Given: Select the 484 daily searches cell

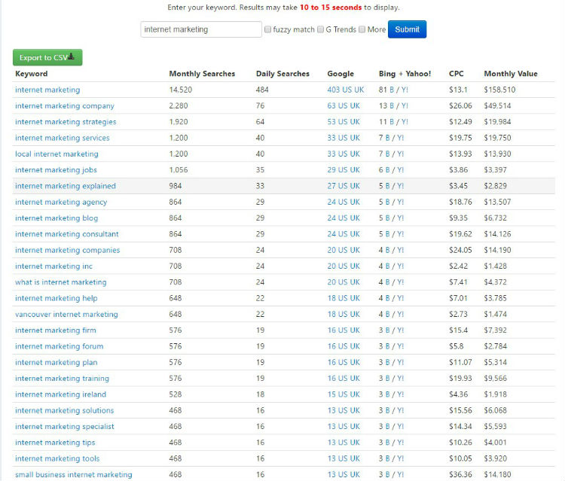Looking at the screenshot, I should pos(262,90).
